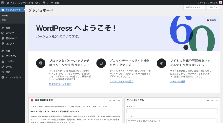Click the 投稿 pushpin icon
The width and height of the screenshot is (223, 123).
pyautogui.click(x=3, y=28)
